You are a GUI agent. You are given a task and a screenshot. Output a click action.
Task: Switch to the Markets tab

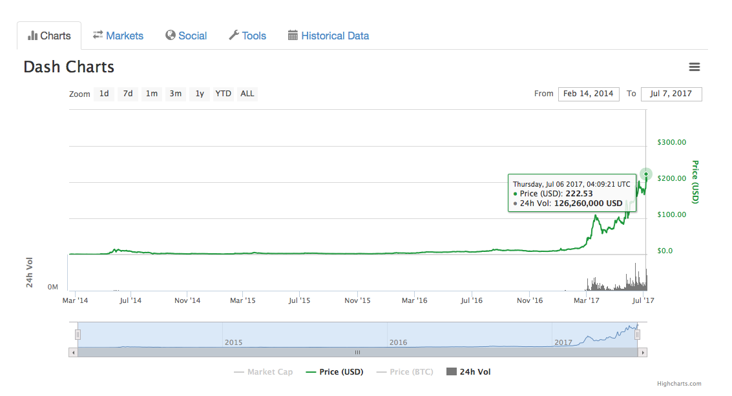click(x=118, y=36)
